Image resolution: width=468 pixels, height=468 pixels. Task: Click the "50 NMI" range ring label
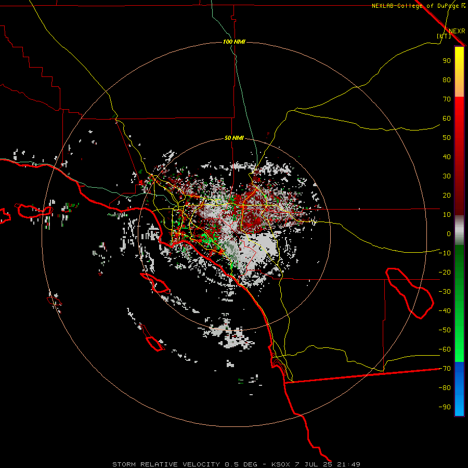234,138
